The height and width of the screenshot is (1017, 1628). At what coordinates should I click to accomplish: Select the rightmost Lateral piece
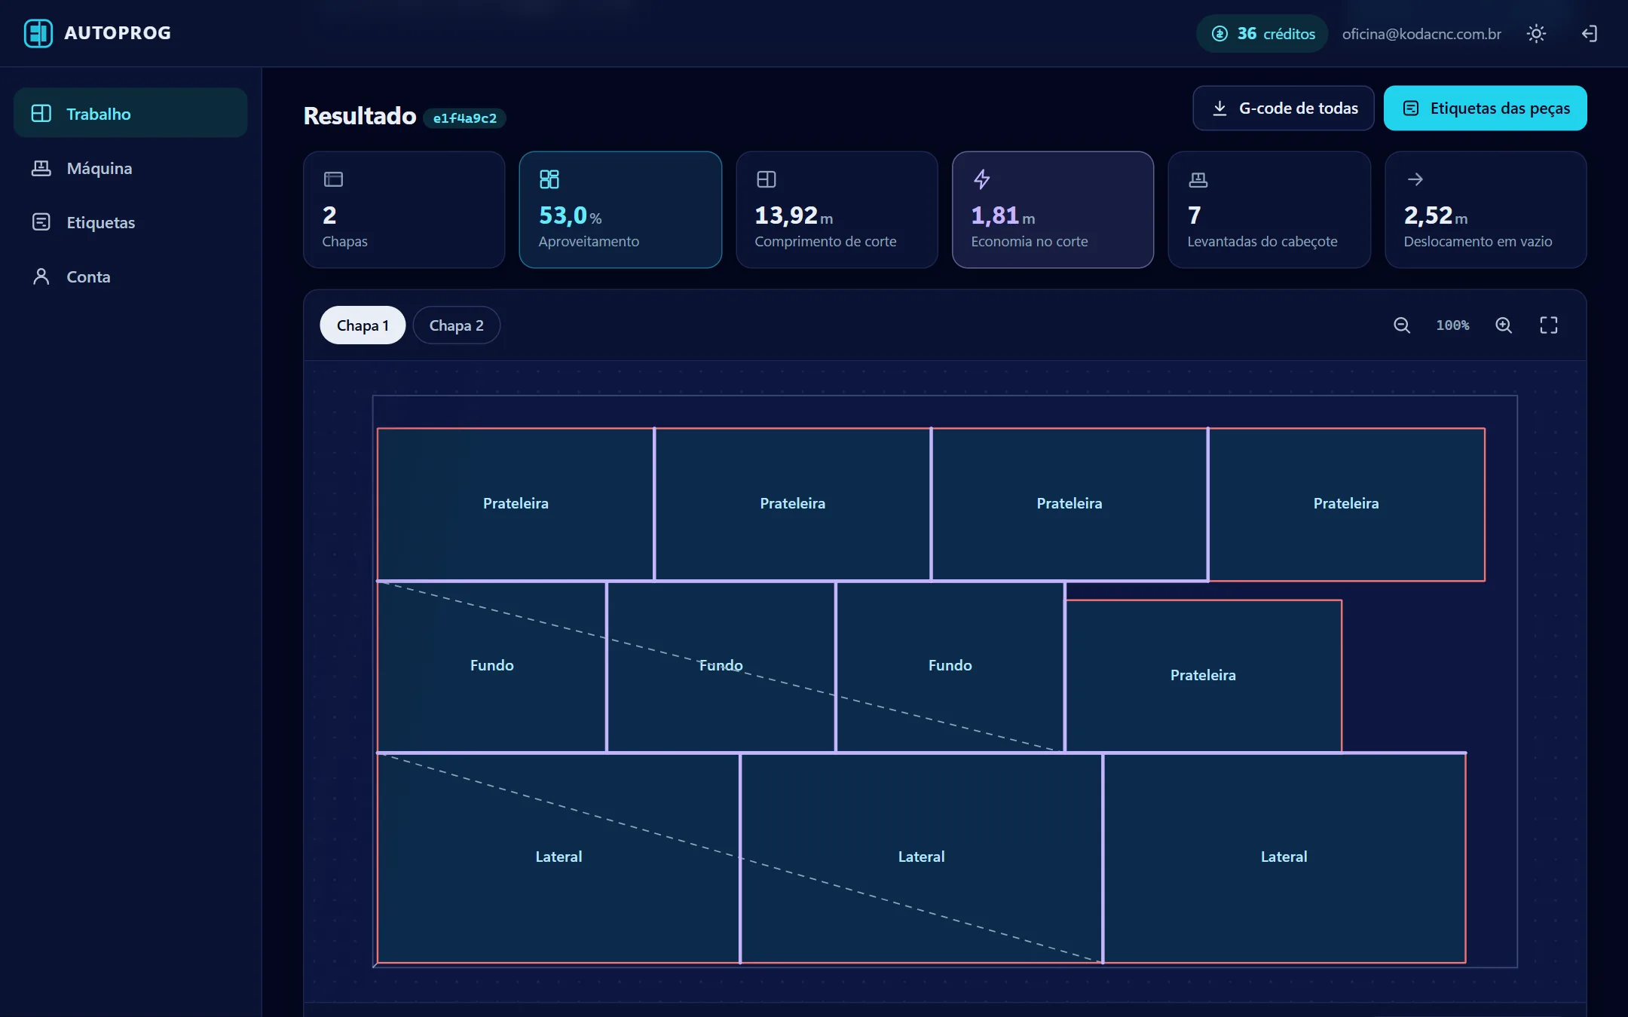1284,857
